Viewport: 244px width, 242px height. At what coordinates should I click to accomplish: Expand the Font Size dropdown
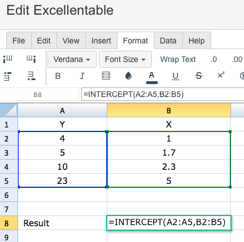(125, 59)
